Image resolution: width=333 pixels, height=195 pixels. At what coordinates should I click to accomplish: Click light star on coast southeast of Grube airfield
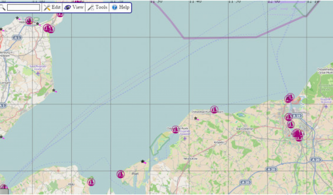[x=54, y=90]
